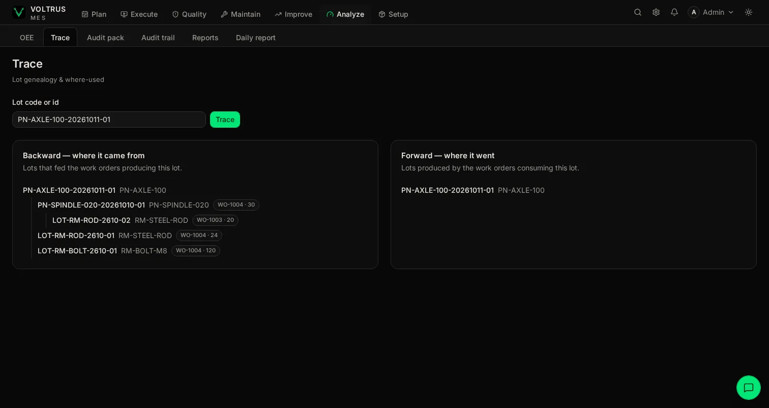This screenshot has height=408, width=769.
Task: Click the Voltrus MES logo
Action: click(39, 13)
